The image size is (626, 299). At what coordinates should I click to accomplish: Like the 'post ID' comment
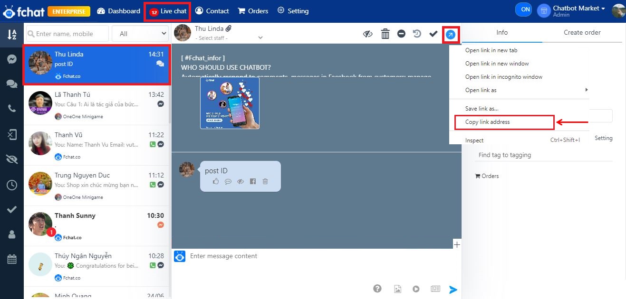pyautogui.click(x=216, y=181)
